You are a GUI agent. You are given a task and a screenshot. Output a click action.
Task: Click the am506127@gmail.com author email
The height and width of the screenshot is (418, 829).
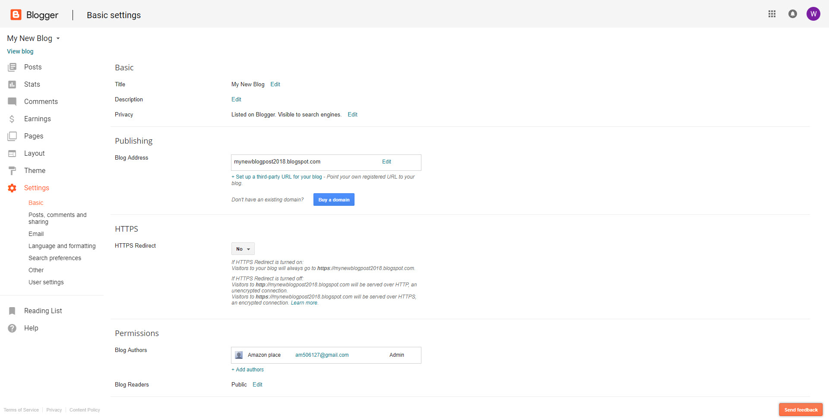click(x=322, y=355)
